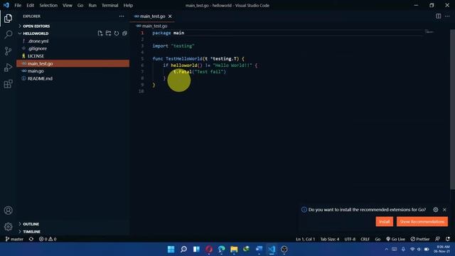
Task: Open the VS Code logo system menu
Action: pyautogui.click(x=6, y=5)
